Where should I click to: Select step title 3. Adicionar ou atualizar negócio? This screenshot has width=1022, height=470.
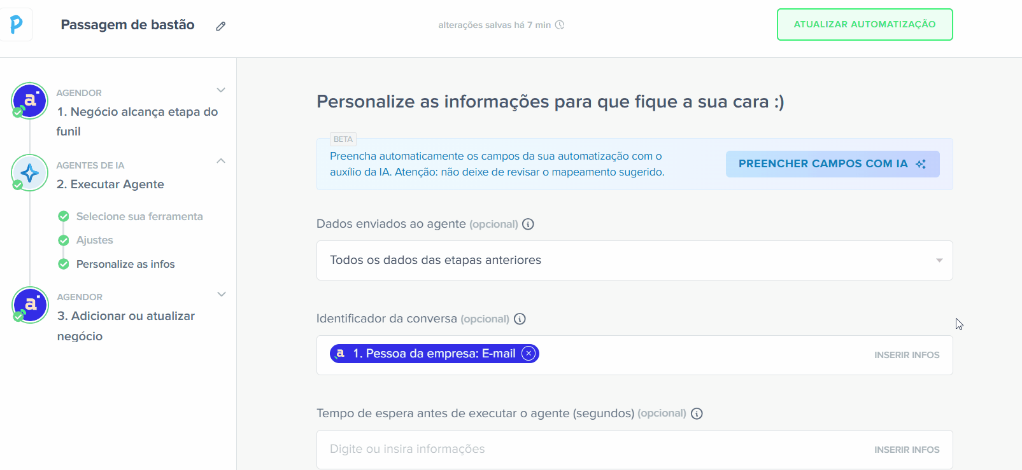coord(125,326)
